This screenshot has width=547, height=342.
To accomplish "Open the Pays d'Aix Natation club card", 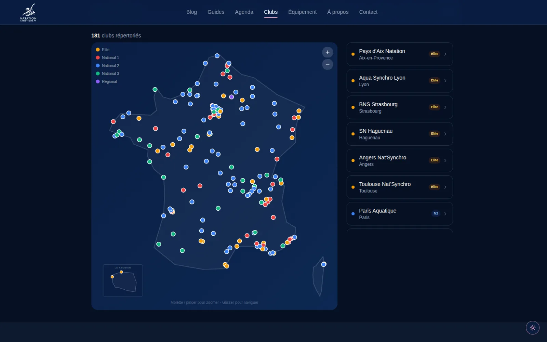I will [400, 54].
